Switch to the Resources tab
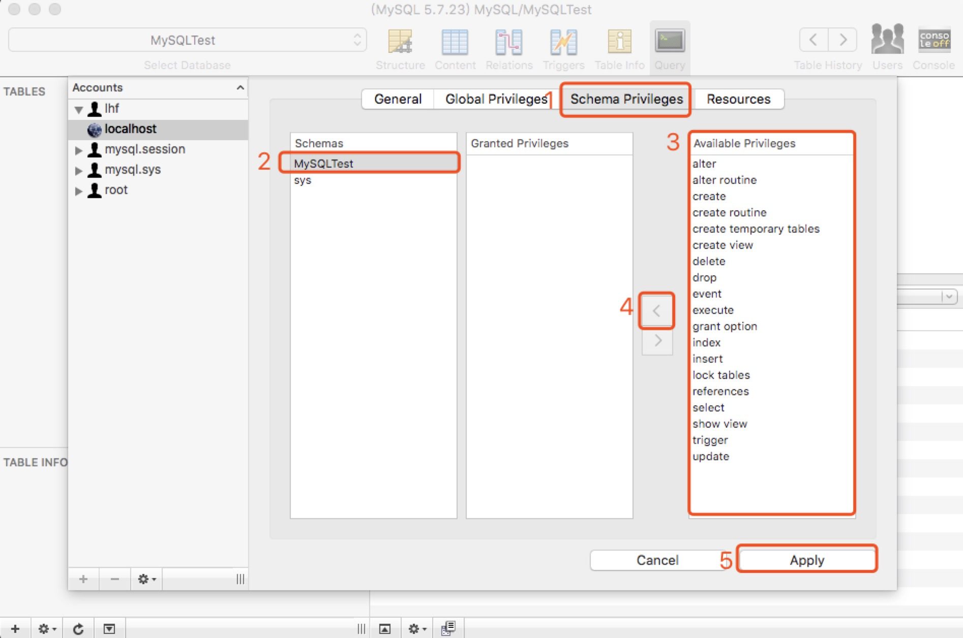The width and height of the screenshot is (963, 638). pyautogui.click(x=738, y=99)
